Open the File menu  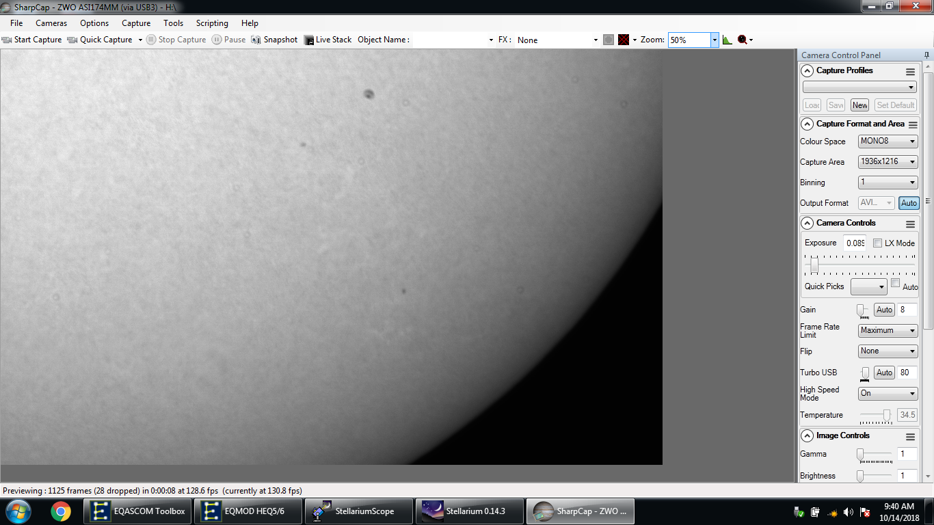click(x=16, y=23)
